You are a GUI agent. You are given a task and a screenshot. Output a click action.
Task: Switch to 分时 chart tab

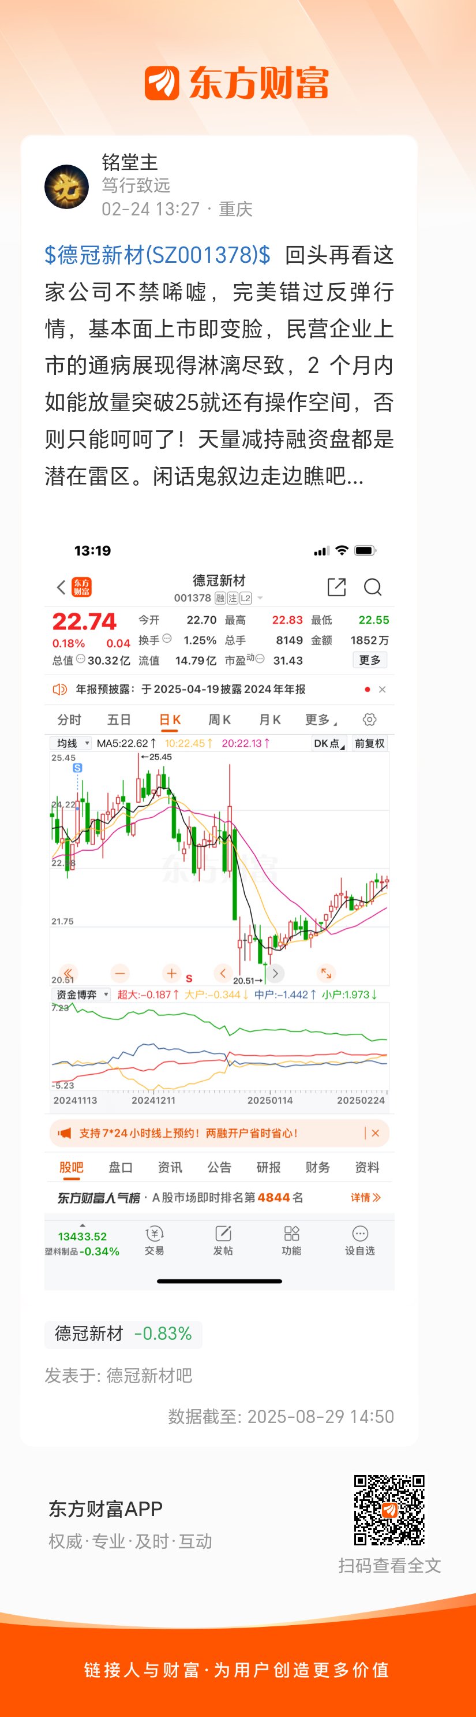pos(69,720)
